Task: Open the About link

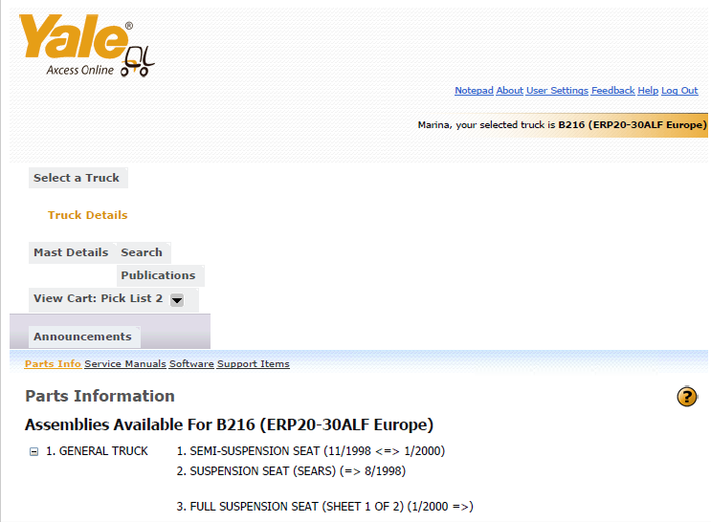Action: pos(510,91)
